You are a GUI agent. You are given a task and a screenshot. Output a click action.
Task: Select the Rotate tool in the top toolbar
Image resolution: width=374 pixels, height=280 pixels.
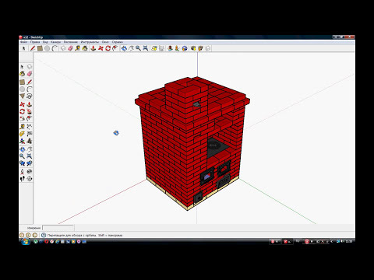coord(108,48)
